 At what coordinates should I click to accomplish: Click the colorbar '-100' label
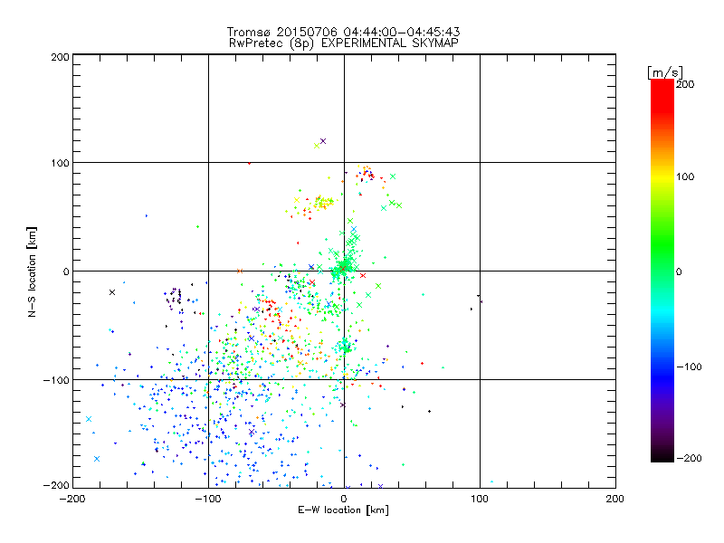689,367
